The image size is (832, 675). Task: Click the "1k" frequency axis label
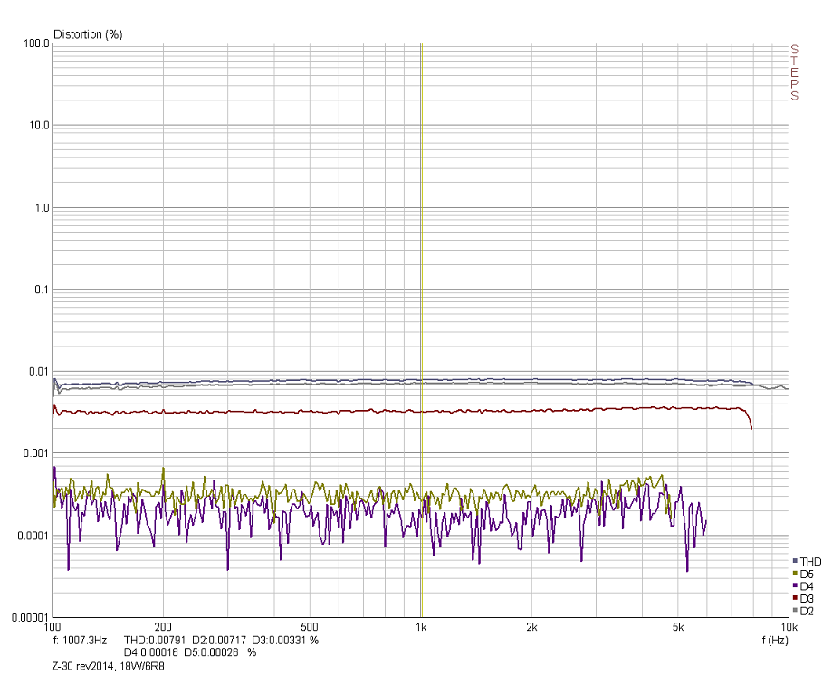click(421, 627)
